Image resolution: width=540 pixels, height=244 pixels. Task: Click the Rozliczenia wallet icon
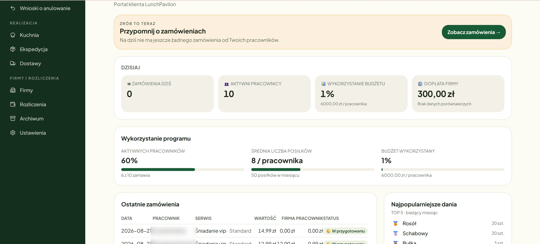coord(13,104)
